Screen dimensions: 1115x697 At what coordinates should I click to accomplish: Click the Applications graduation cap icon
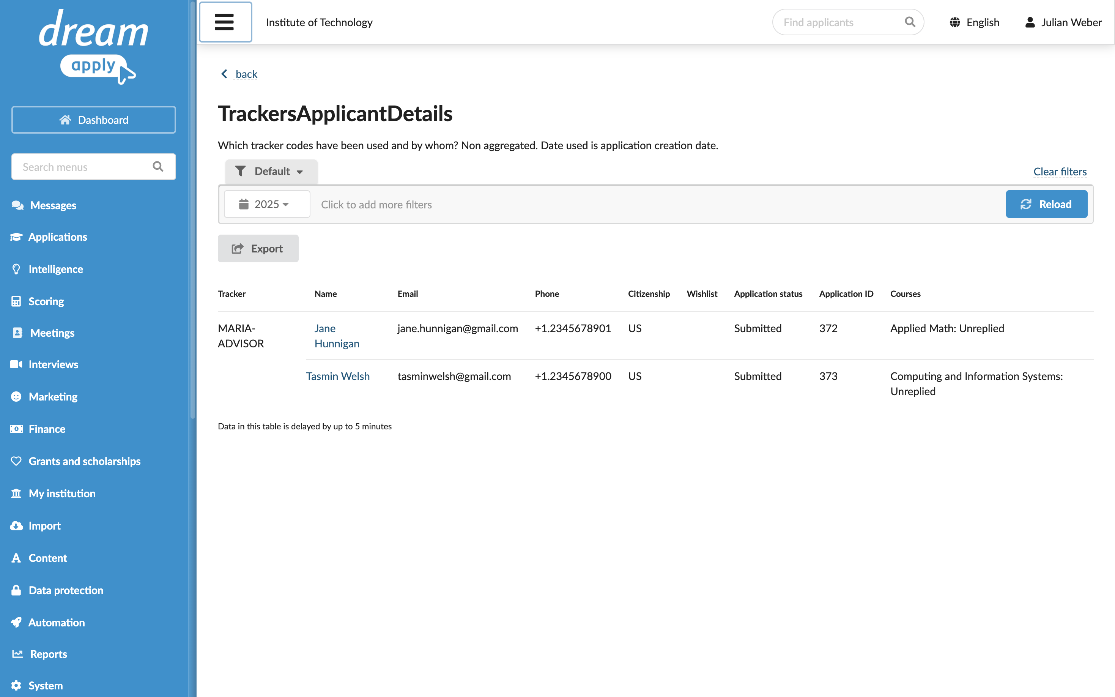[16, 237]
